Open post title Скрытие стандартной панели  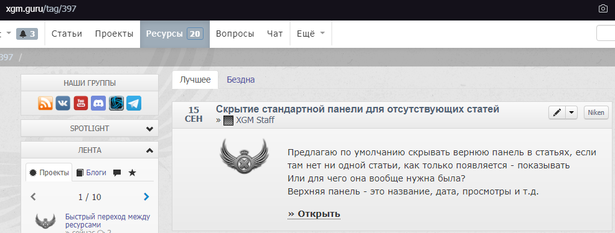coord(357,109)
